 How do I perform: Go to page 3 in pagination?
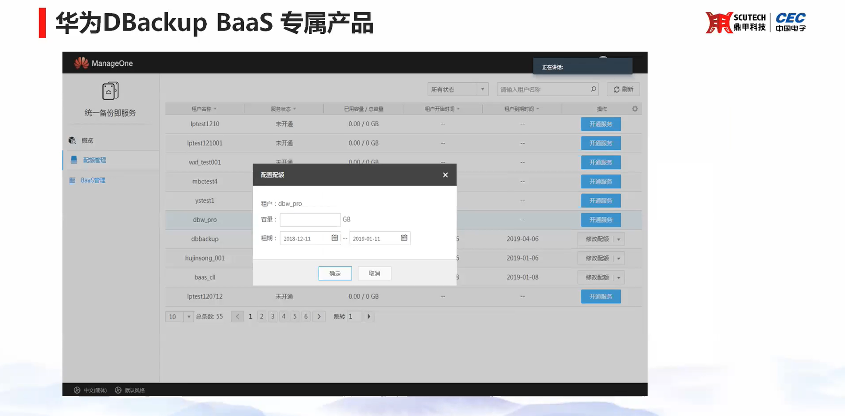click(273, 316)
